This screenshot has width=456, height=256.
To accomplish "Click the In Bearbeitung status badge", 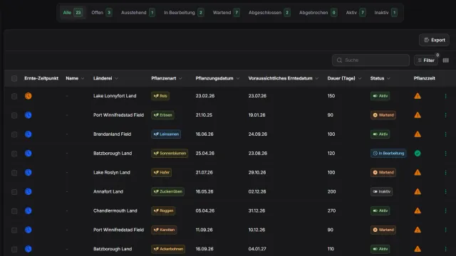I will 388,154.
